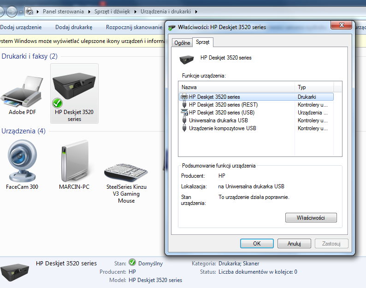Click the Właściwości button in the dialog
366x288 pixels.
[311, 218]
